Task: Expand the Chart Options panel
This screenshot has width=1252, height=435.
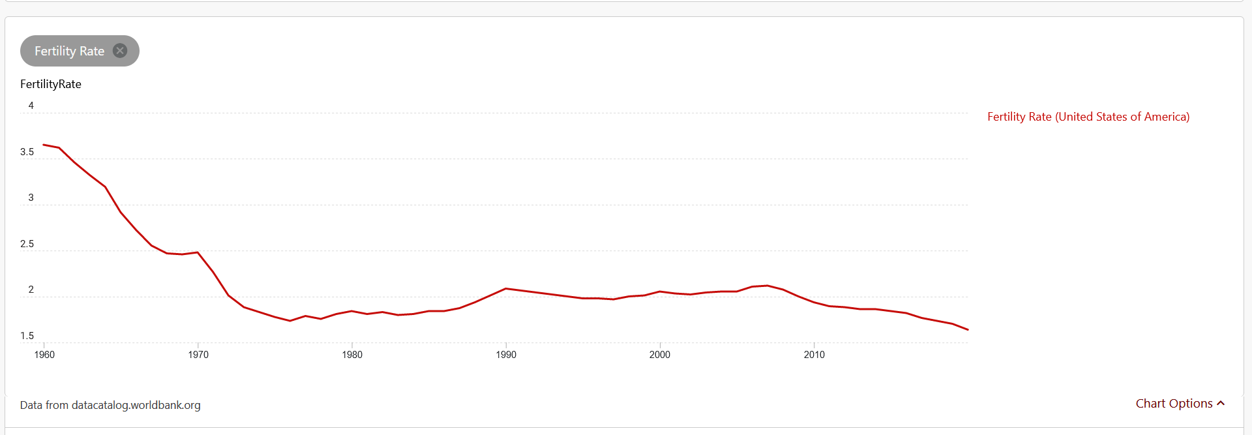Action: (1174, 404)
